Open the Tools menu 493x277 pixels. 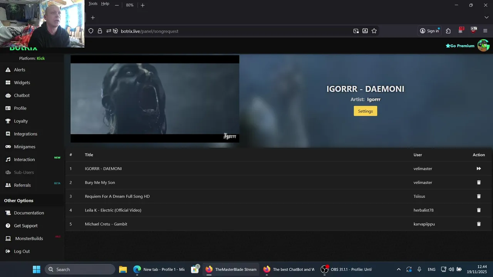pyautogui.click(x=93, y=3)
